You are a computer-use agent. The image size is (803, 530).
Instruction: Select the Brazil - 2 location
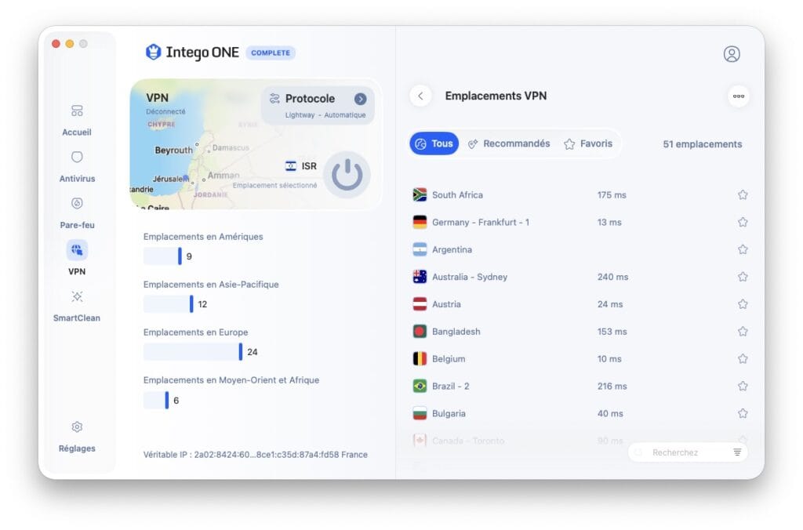(x=450, y=386)
